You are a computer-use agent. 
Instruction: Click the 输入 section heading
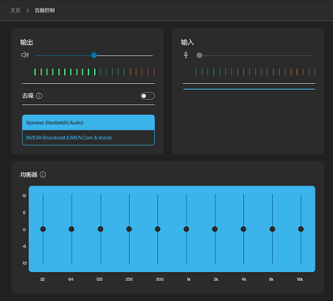pyautogui.click(x=187, y=42)
